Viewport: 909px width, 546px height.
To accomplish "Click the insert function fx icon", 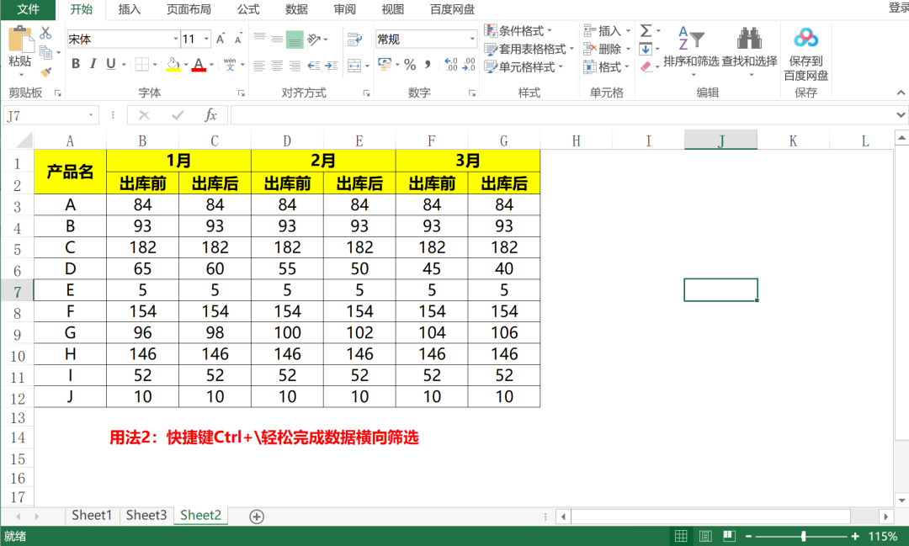I will pos(210,115).
